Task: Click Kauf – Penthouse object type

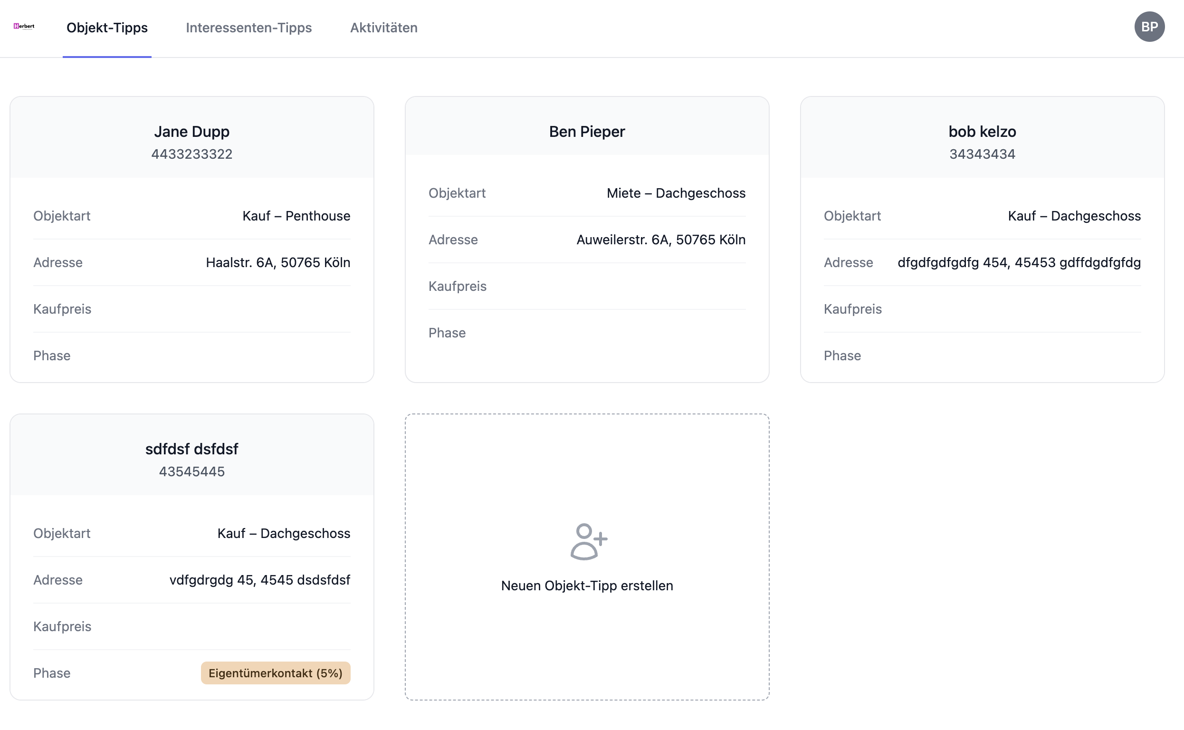Action: coord(296,216)
